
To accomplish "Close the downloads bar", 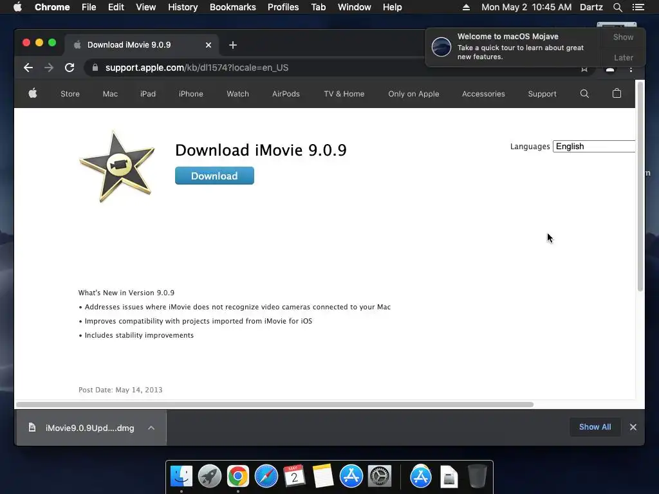I will 633,427.
